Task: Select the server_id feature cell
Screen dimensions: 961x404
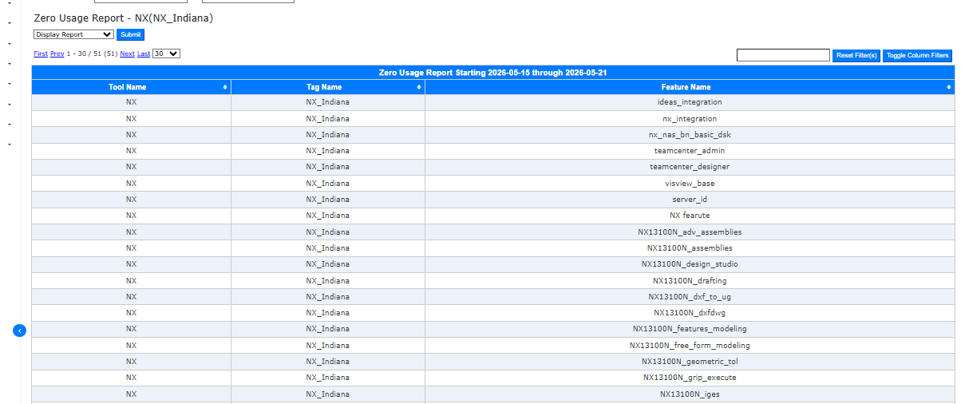Action: pyautogui.click(x=690, y=200)
